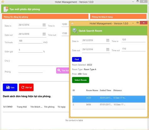Open Quick Search Date in calendar icon
Screen dimensions: 149x130
click(x=108, y=40)
